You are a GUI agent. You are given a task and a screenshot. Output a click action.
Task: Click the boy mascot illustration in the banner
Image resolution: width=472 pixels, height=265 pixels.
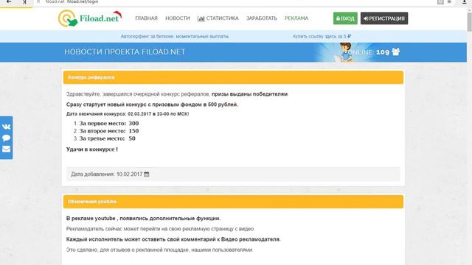click(x=344, y=52)
